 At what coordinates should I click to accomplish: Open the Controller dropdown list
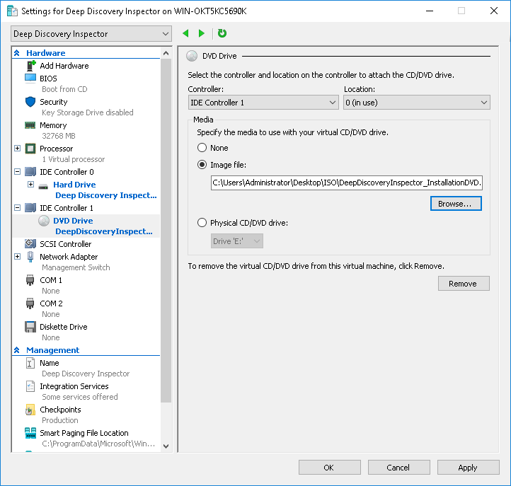pyautogui.click(x=263, y=103)
